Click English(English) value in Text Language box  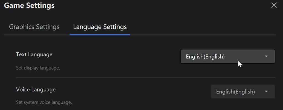coord(205,57)
